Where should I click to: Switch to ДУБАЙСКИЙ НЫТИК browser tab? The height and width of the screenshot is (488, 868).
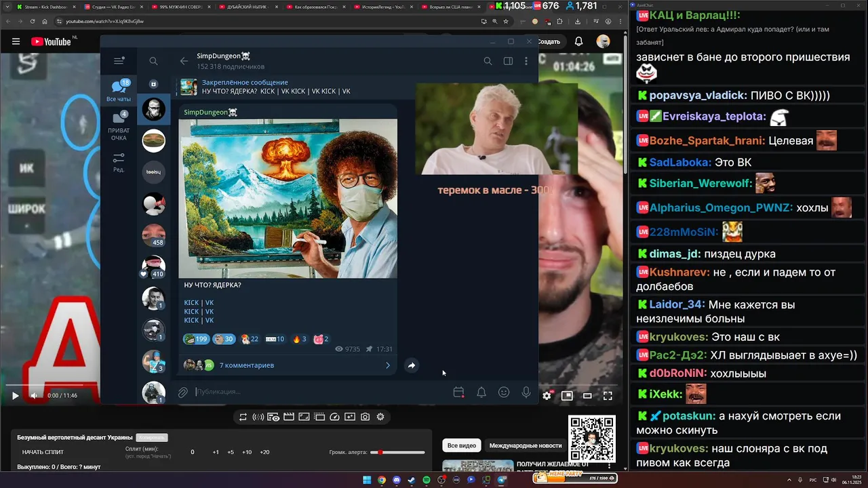tap(248, 7)
